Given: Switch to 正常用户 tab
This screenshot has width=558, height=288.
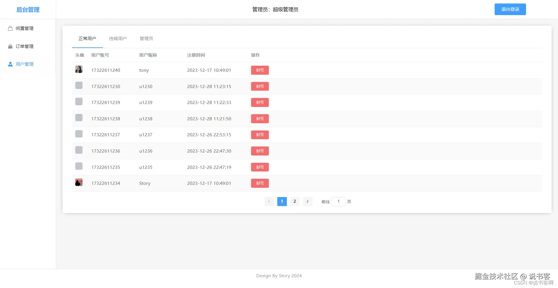Looking at the screenshot, I should point(87,39).
